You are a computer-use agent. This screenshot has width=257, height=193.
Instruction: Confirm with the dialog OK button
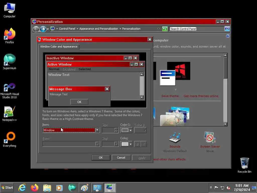point(101,158)
